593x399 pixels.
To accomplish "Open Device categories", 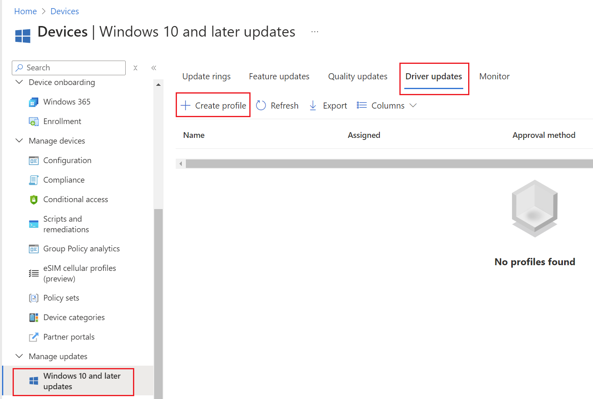I will click(74, 317).
